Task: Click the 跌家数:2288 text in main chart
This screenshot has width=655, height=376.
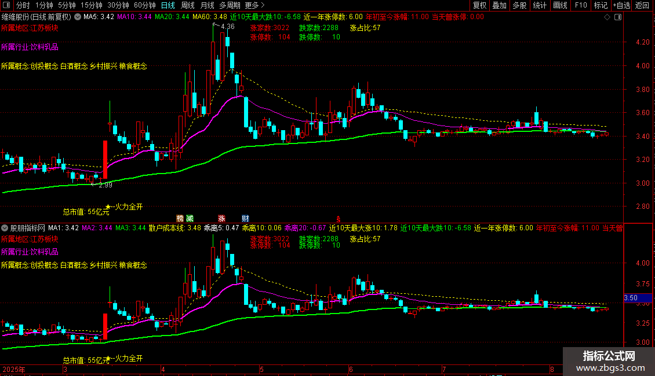Action: point(319,28)
